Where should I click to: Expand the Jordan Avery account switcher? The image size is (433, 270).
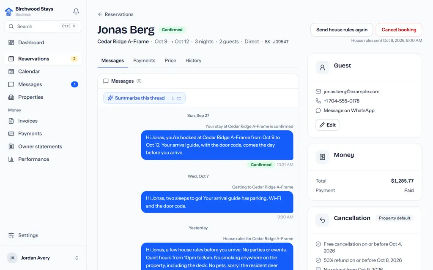(x=77, y=258)
